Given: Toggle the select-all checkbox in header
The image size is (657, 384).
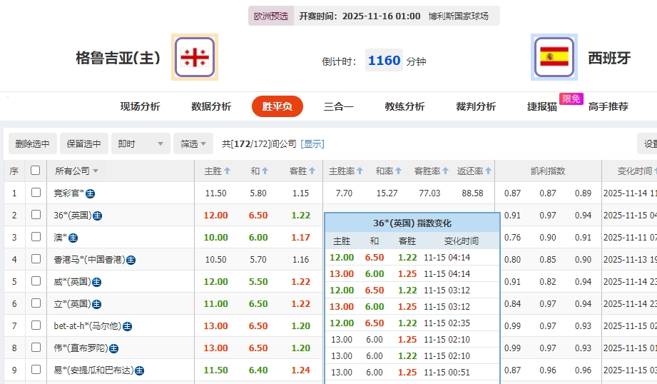Looking at the screenshot, I should (36, 170).
